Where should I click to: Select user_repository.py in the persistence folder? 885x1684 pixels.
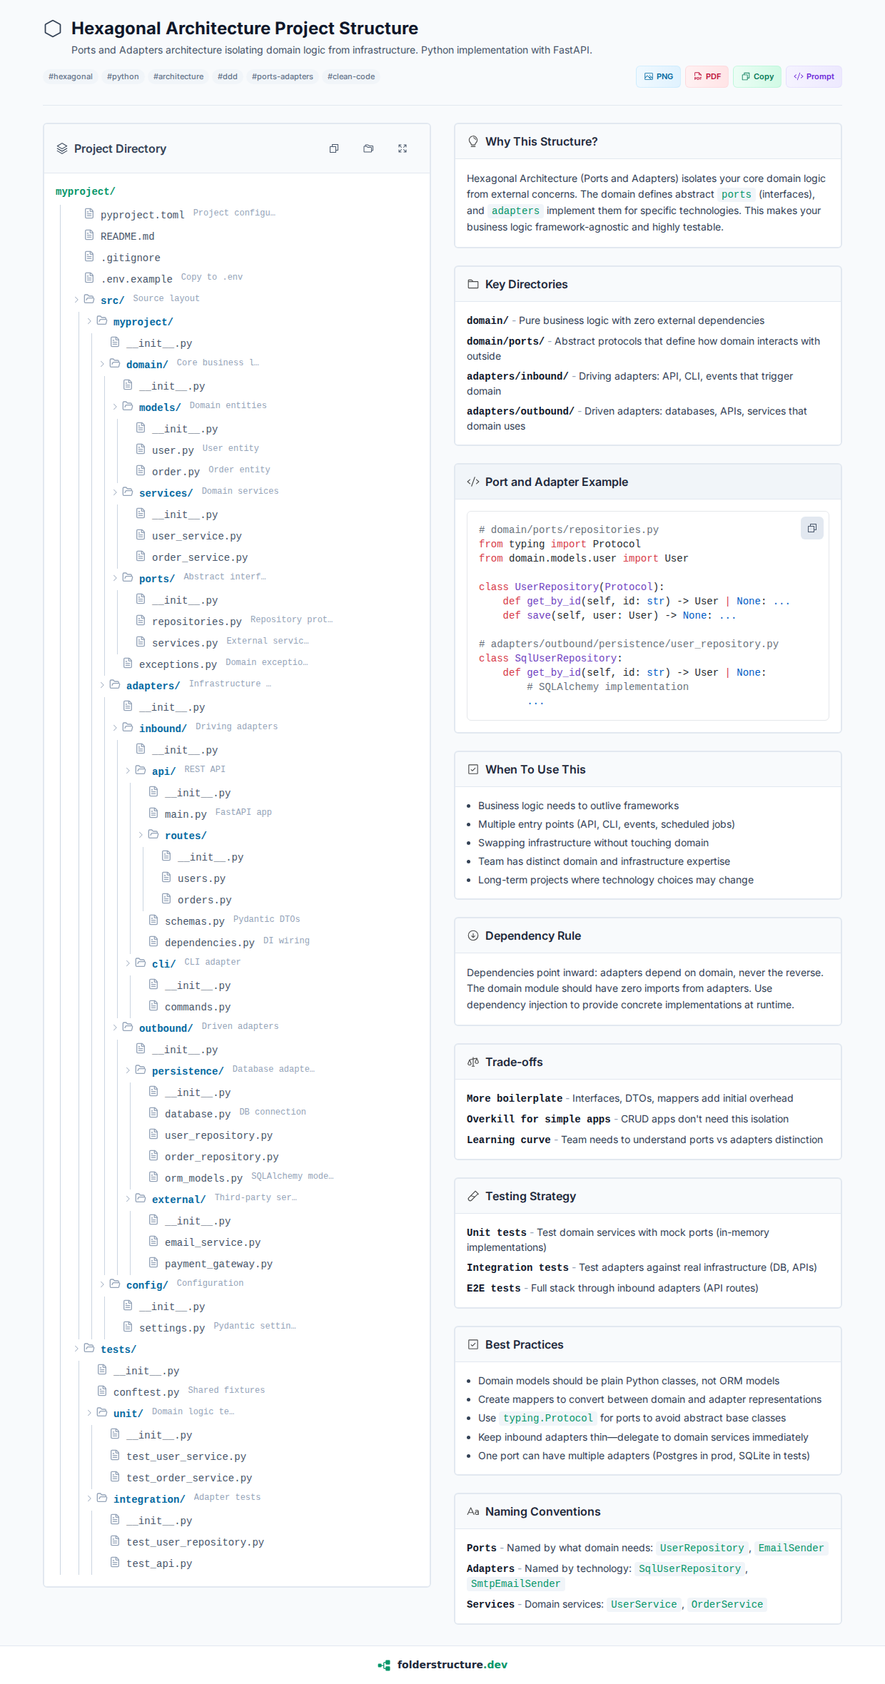218,1135
